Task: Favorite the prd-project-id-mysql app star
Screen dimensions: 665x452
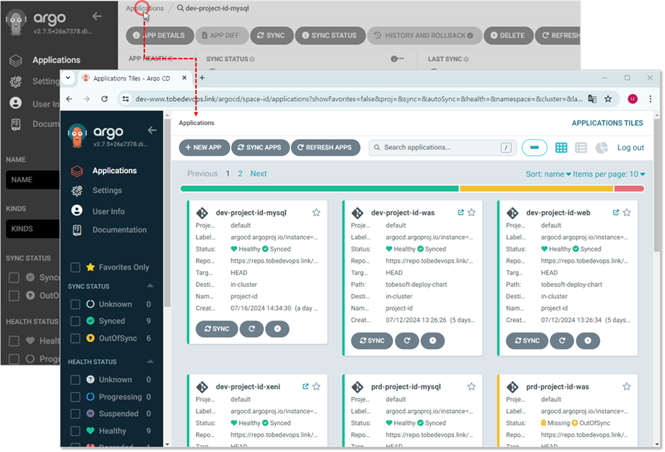Action: click(x=472, y=386)
